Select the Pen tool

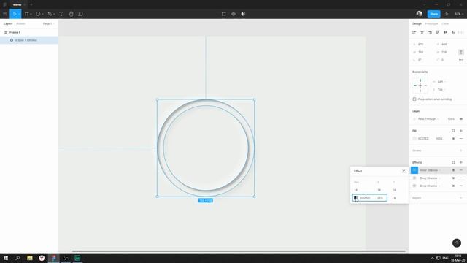click(x=50, y=14)
